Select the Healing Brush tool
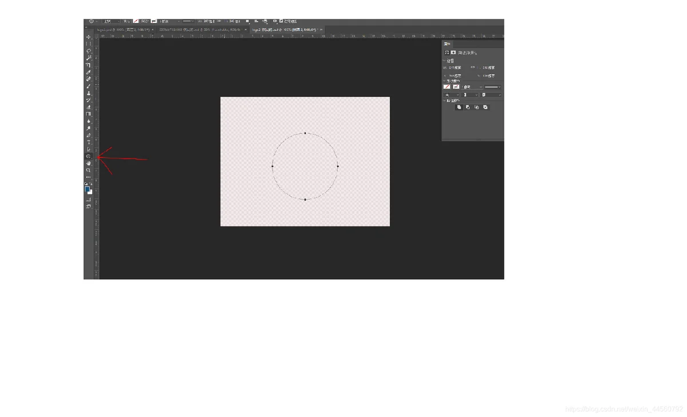The height and width of the screenshot is (417, 687). (88, 78)
